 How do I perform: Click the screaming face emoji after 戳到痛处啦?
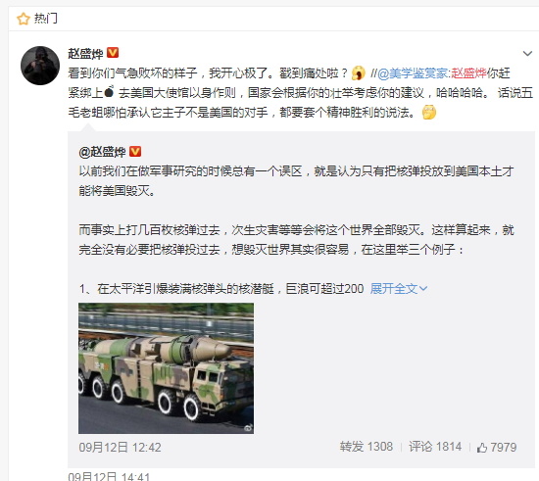359,72
